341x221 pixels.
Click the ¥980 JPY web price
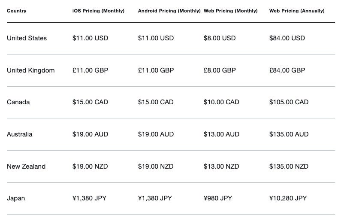click(x=218, y=198)
